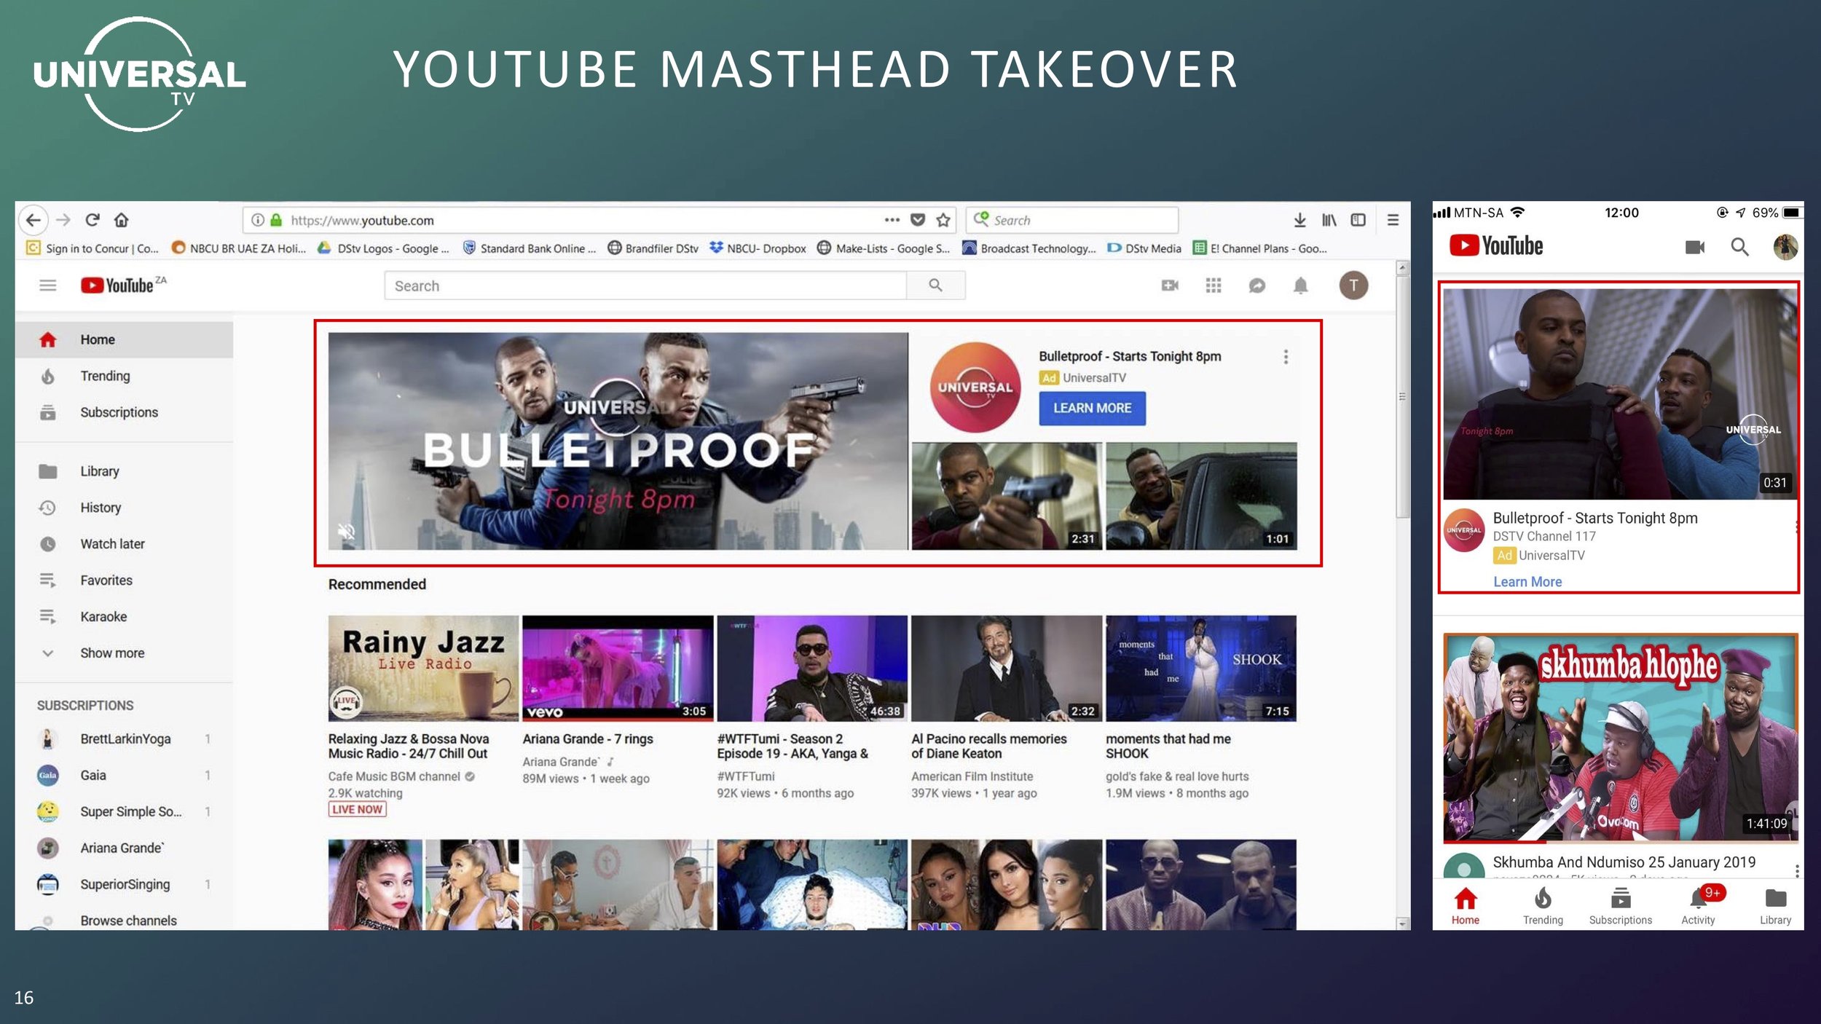
Task: Open YouTube apps grid icon
Action: click(x=1214, y=285)
